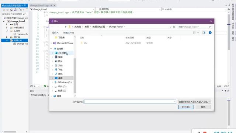Image resolution: width=236 pixels, height=133 pixels.
Task: Click the search magnifier in Solution Explorer
Action: pos(24,14)
